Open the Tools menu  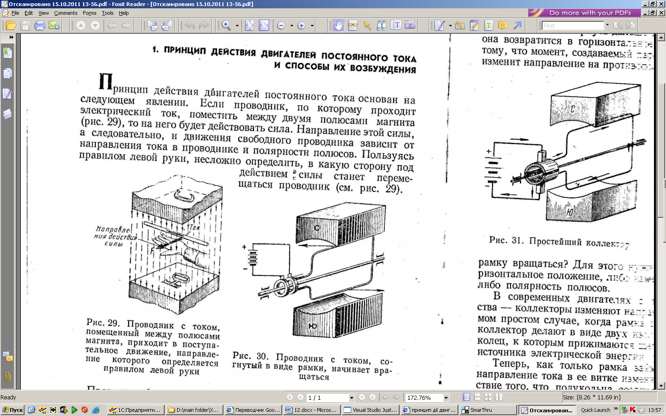[x=108, y=13]
